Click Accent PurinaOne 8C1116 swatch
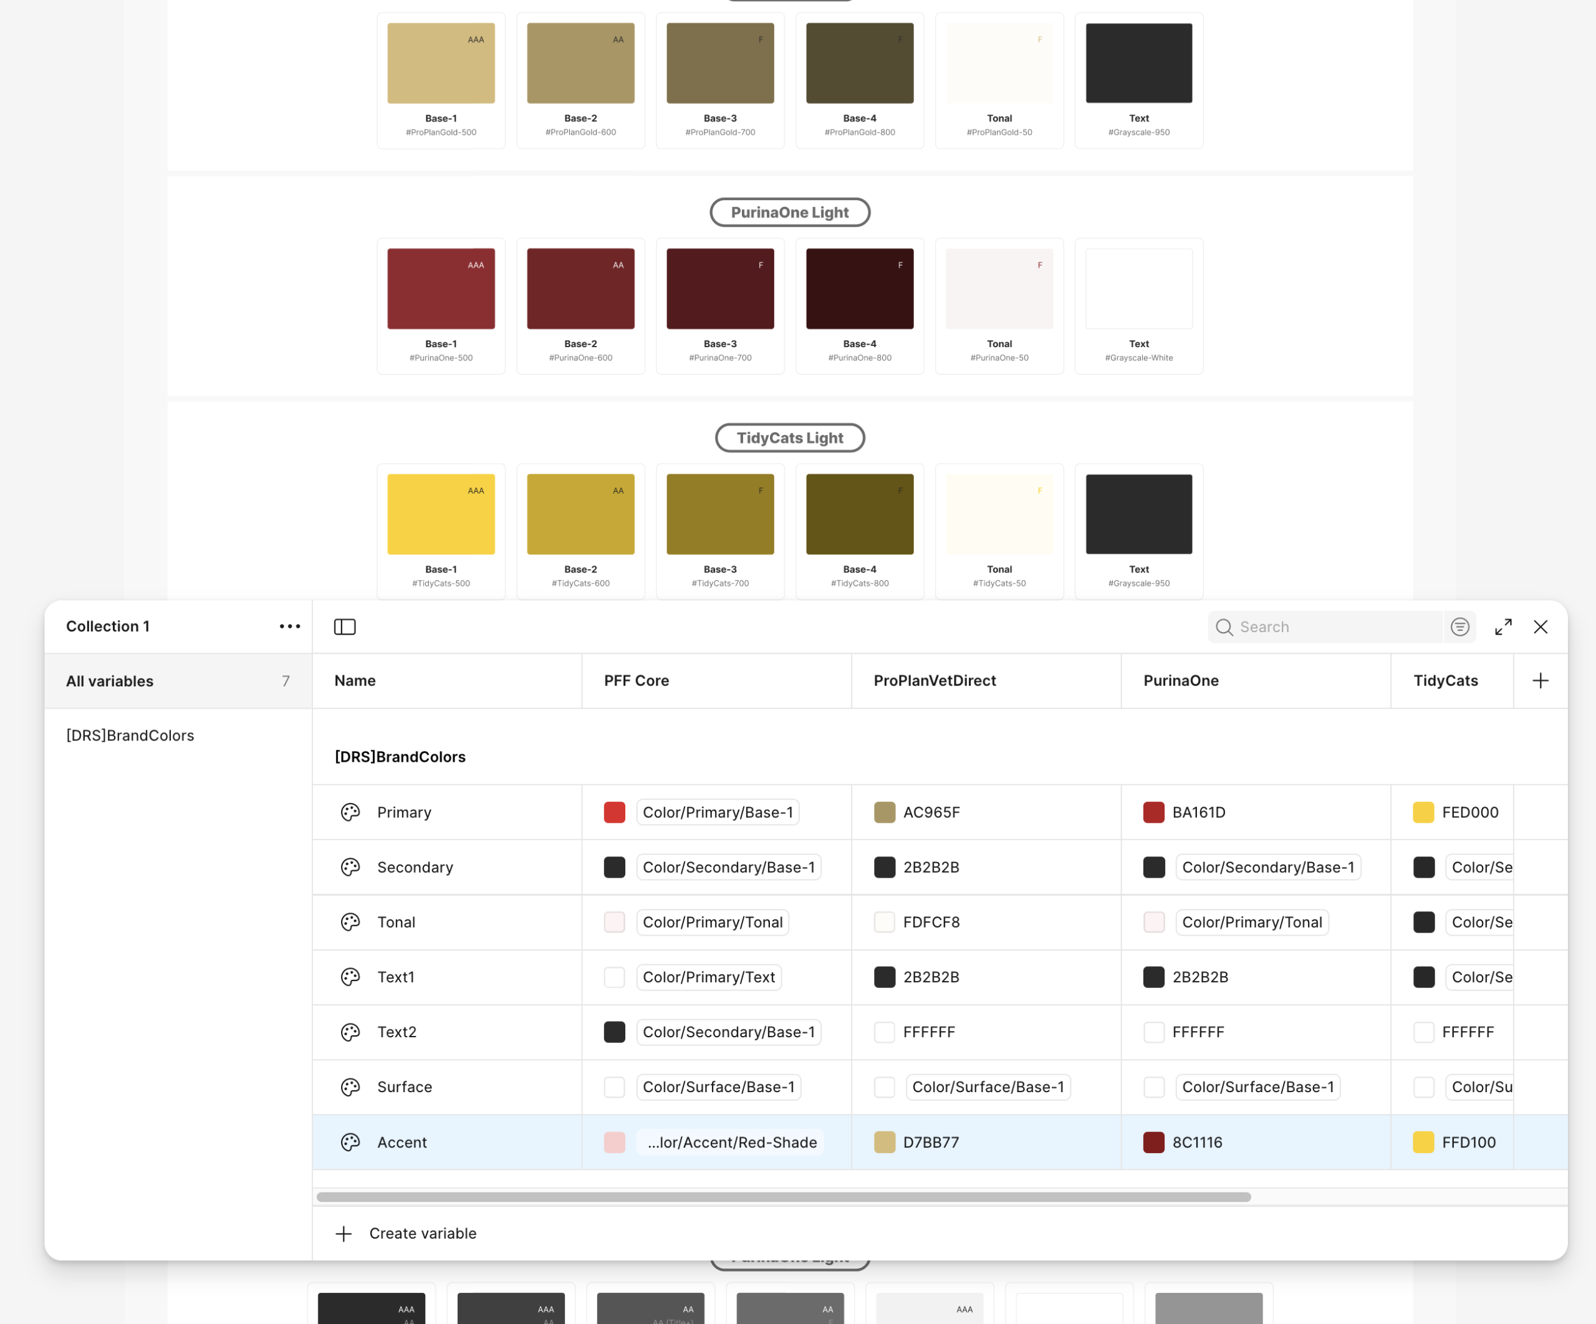The image size is (1596, 1324). tap(1154, 1143)
